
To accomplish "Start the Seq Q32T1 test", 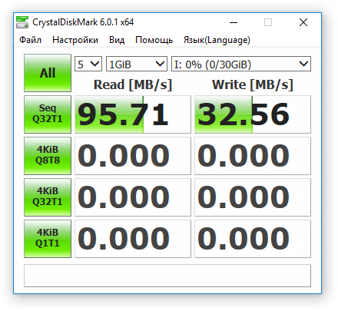I will (x=48, y=114).
